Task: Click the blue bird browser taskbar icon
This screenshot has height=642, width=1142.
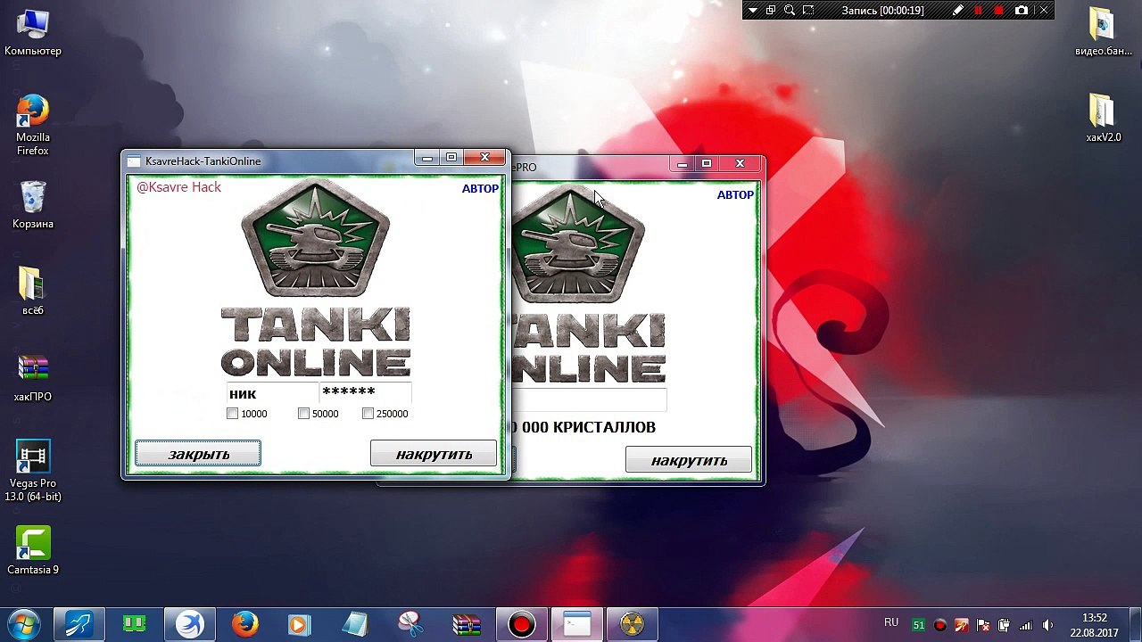Action: [189, 625]
